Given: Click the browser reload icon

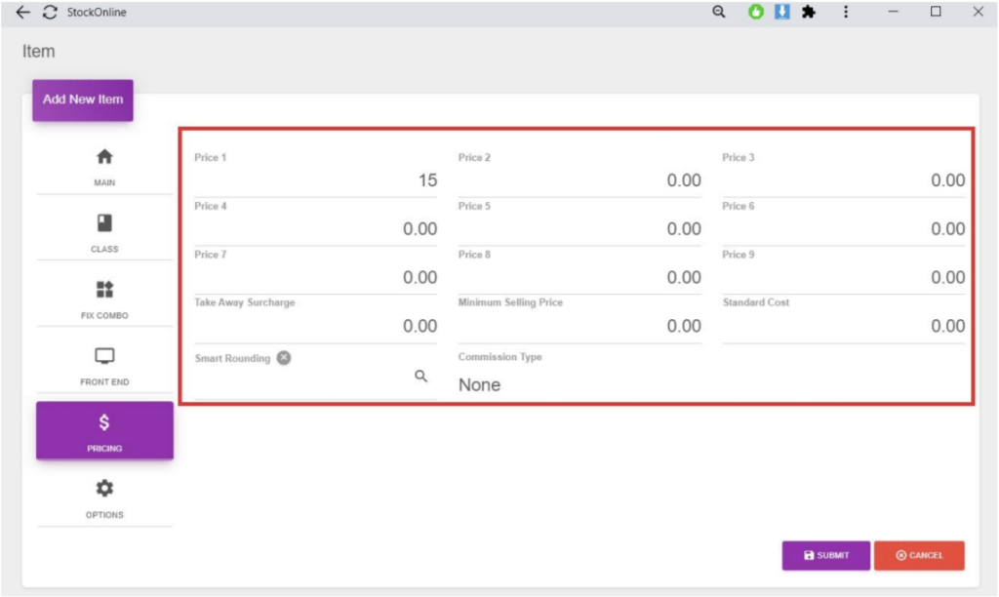Looking at the screenshot, I should coord(50,13).
